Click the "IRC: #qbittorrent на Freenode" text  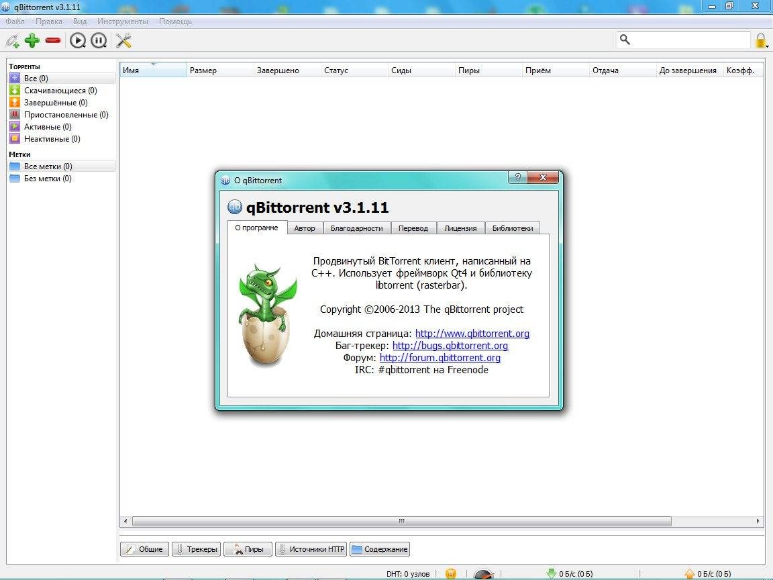(x=421, y=370)
